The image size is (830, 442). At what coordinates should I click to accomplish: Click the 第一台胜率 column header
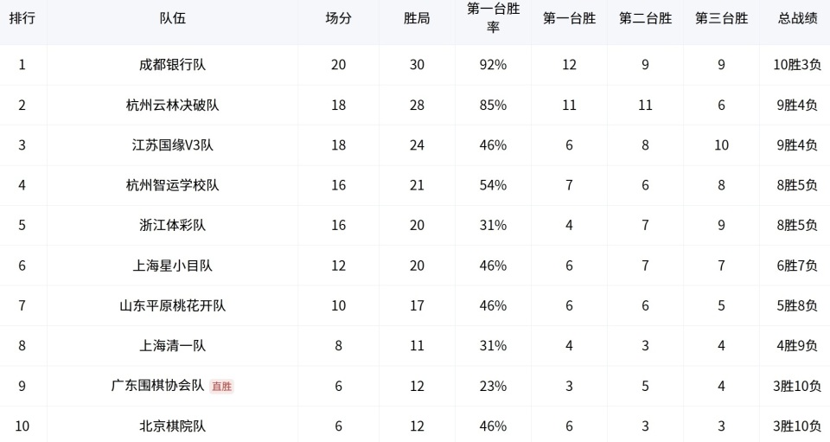493,18
